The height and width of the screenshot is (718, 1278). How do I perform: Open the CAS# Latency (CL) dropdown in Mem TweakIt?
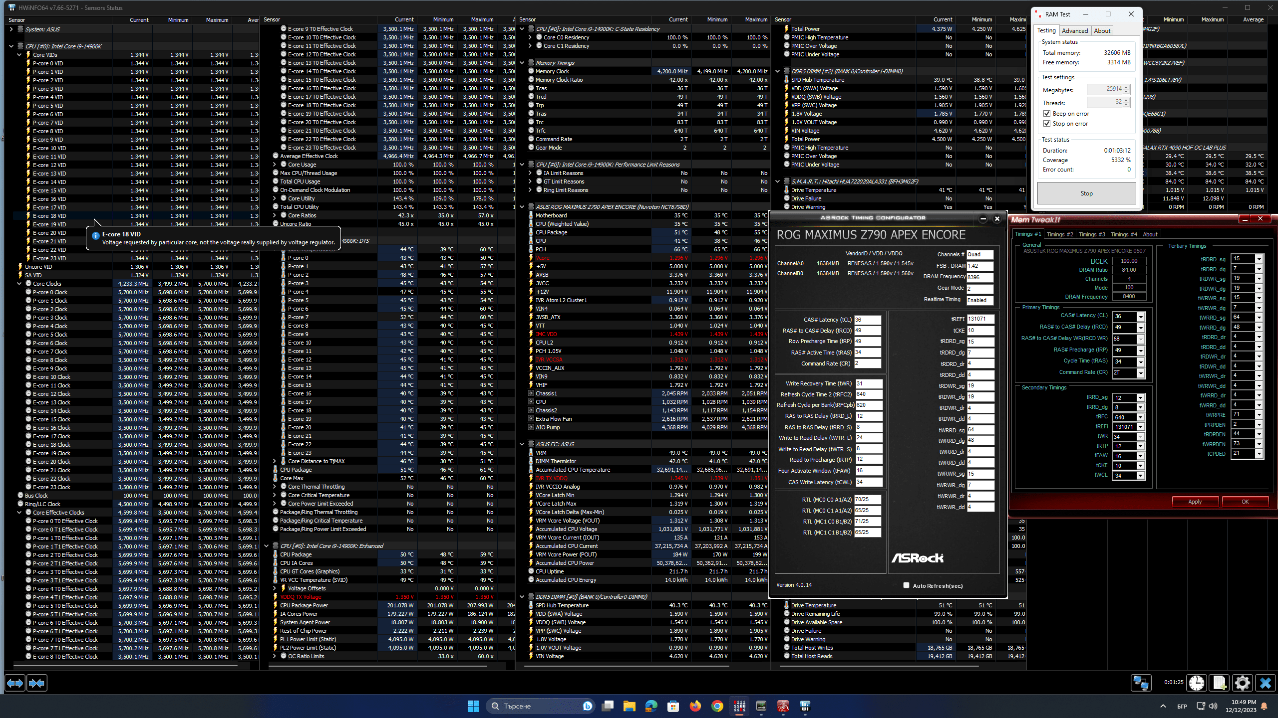pos(1141,317)
